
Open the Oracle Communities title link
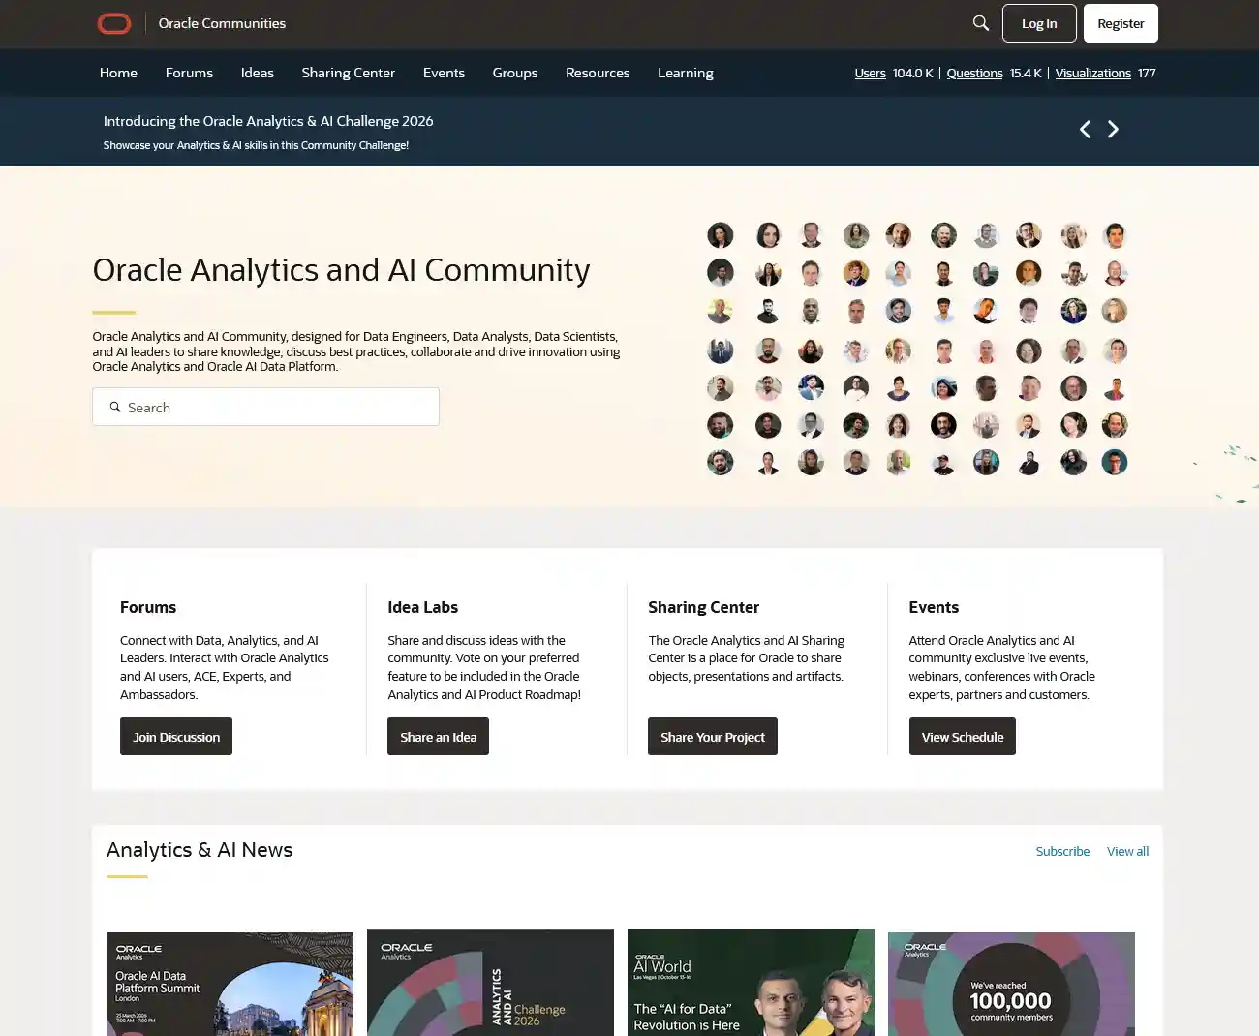click(222, 23)
